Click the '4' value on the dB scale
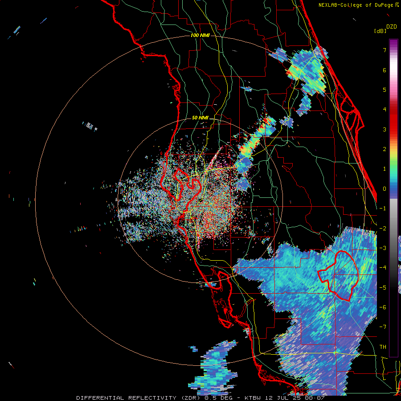Screen dimensions: 401x401 (385, 110)
